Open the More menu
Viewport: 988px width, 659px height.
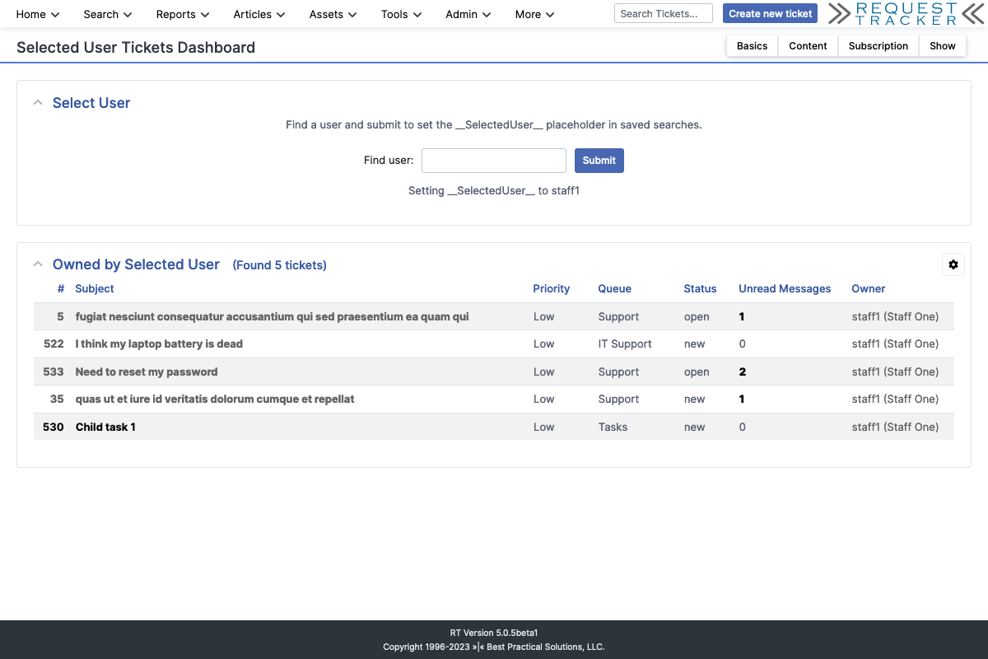point(533,14)
